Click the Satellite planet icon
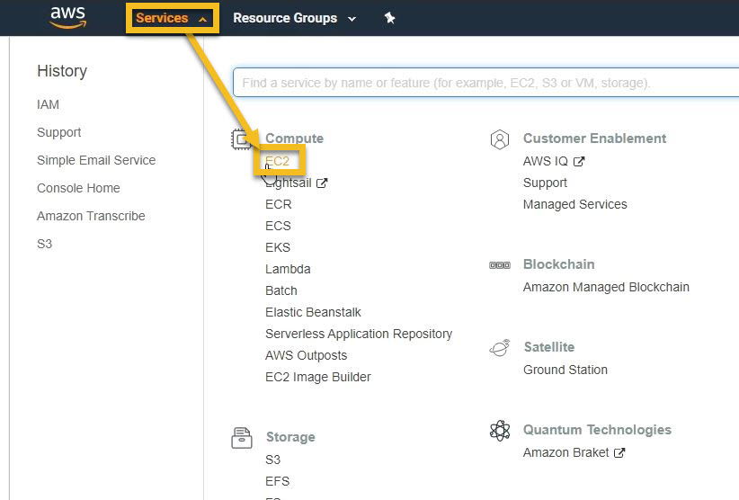The width and height of the screenshot is (739, 500). click(x=500, y=348)
